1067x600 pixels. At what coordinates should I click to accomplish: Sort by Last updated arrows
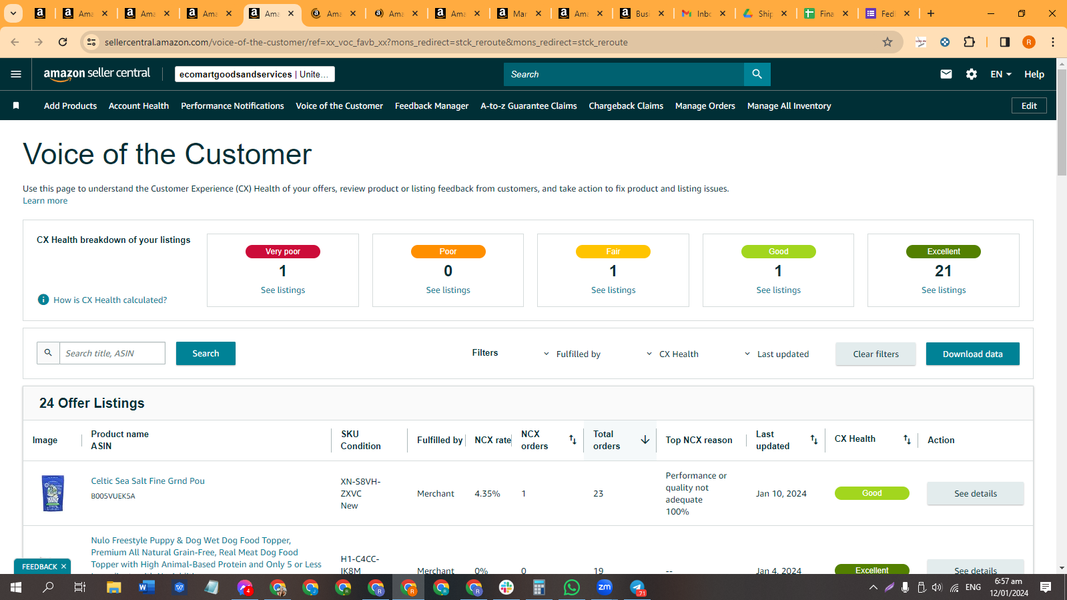coord(814,439)
